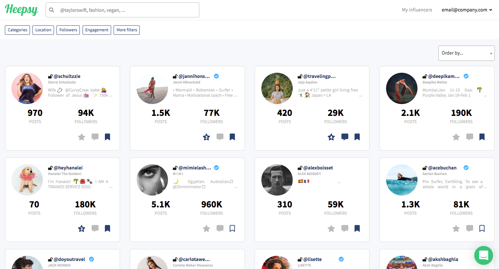Expand the email@company.com account menu
499x269 pixels.
(467, 10)
